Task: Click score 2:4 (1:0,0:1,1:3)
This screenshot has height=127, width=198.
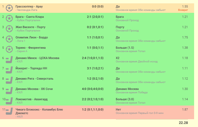Action: (93, 58)
